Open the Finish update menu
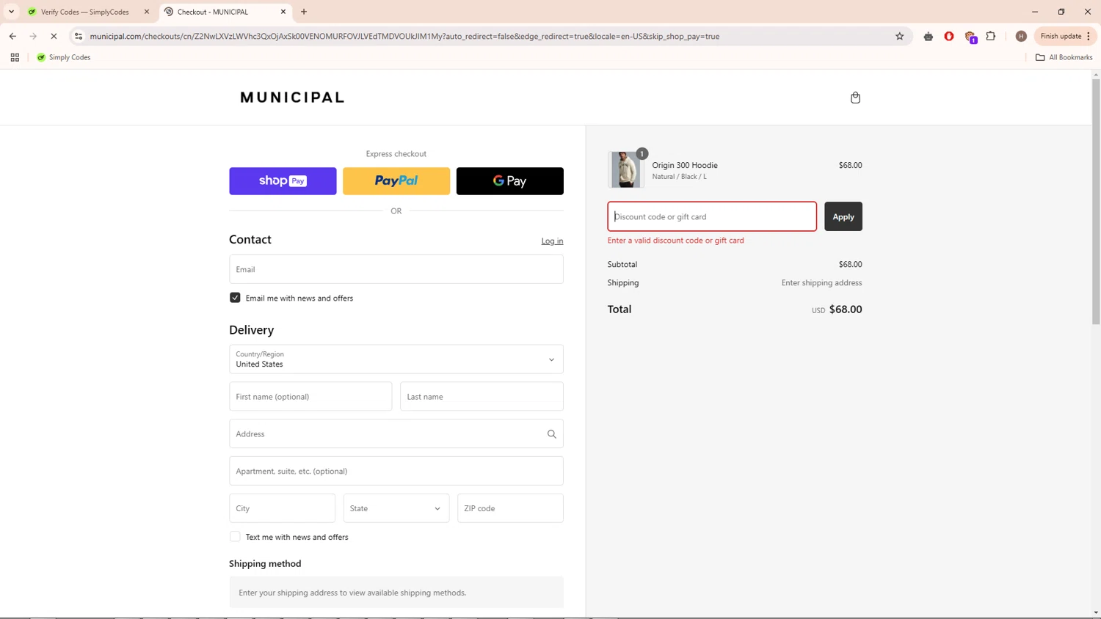Image resolution: width=1101 pixels, height=619 pixels. click(x=1066, y=36)
